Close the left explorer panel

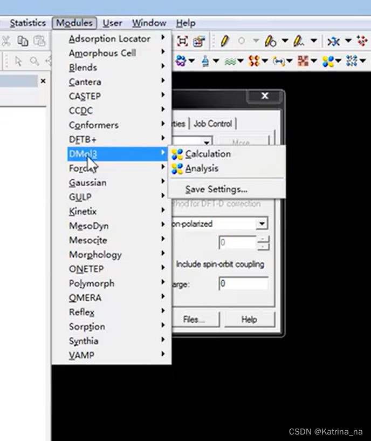pyautogui.click(x=43, y=82)
